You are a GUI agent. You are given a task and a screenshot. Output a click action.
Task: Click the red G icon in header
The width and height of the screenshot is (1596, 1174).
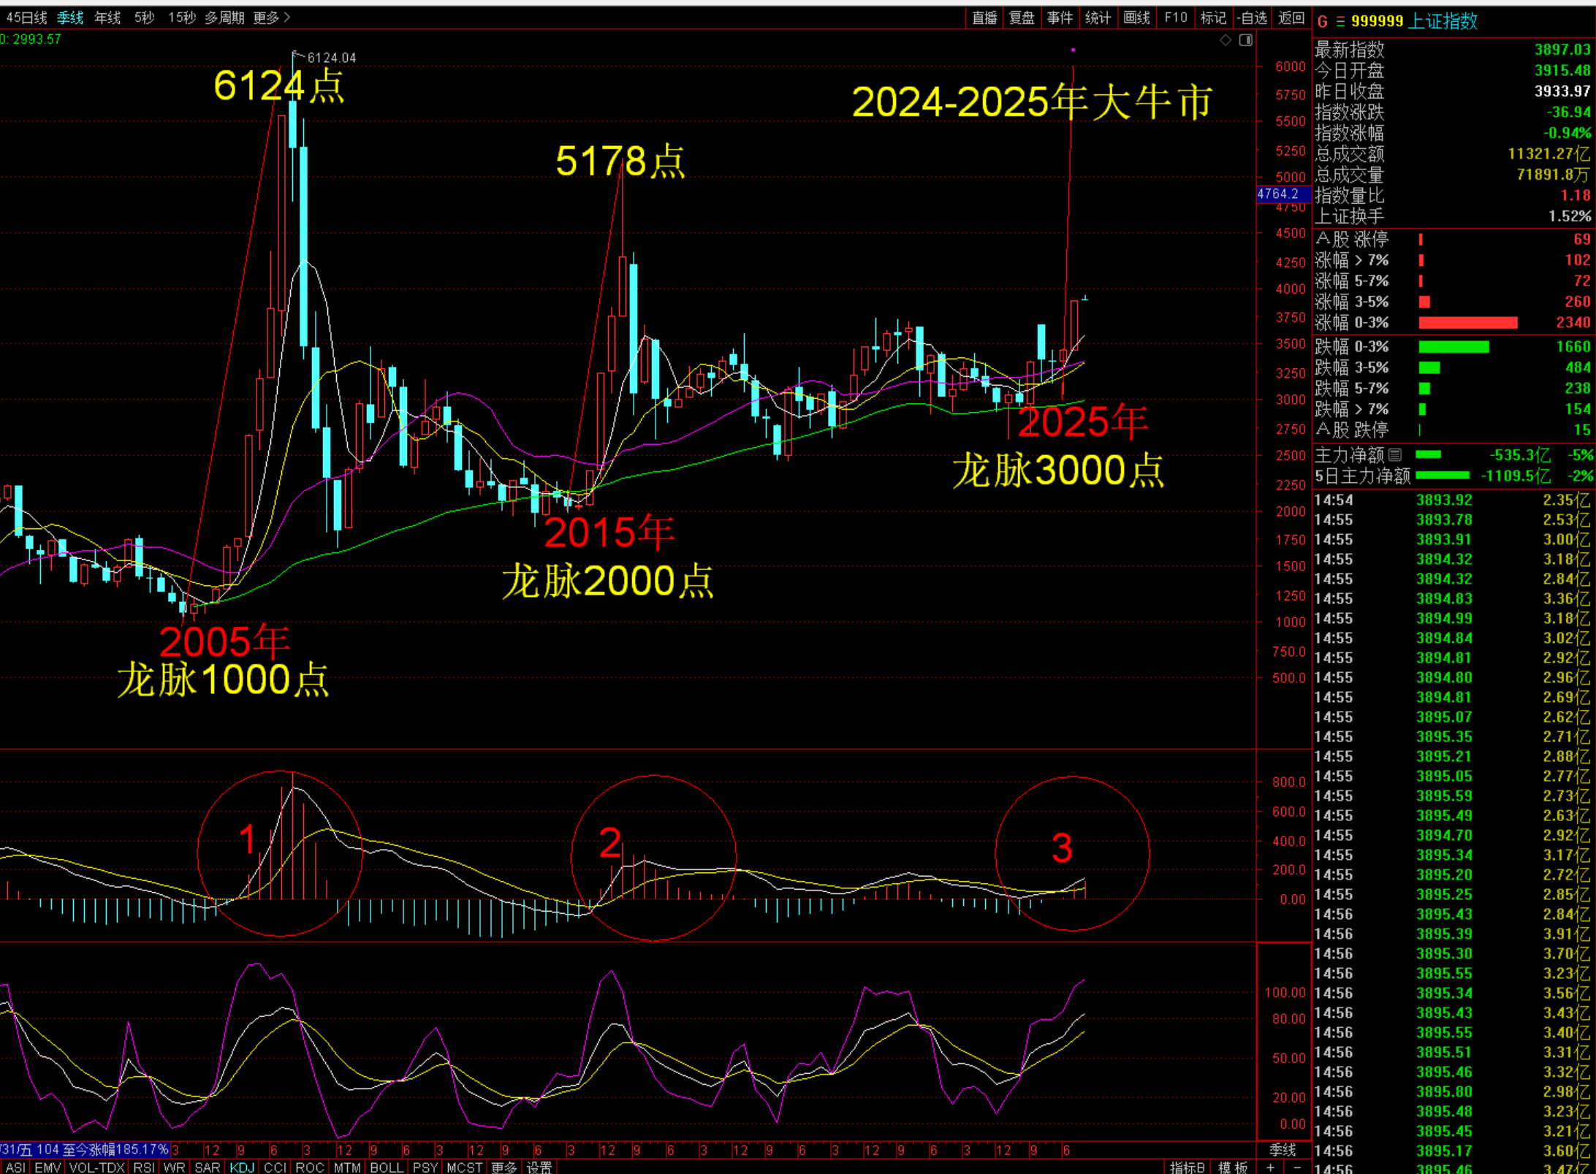click(x=1323, y=22)
